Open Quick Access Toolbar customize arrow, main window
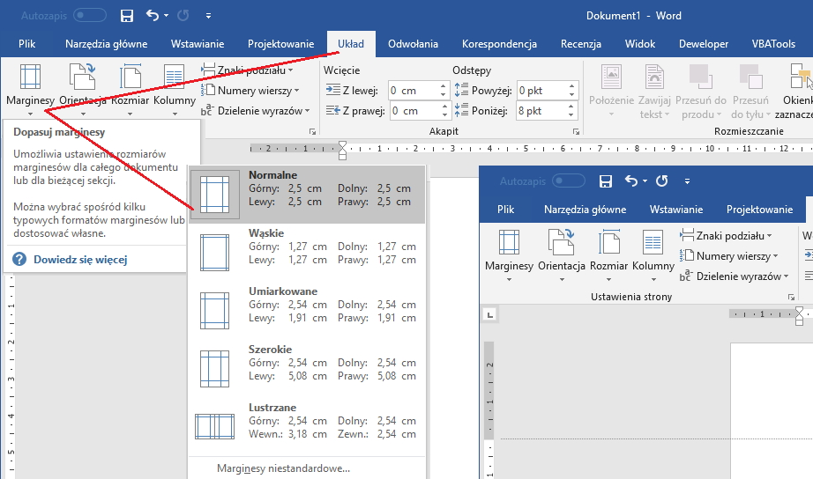 (208, 16)
